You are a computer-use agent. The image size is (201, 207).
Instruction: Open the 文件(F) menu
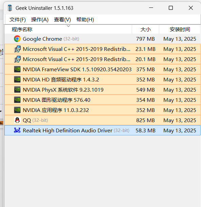click(18, 20)
